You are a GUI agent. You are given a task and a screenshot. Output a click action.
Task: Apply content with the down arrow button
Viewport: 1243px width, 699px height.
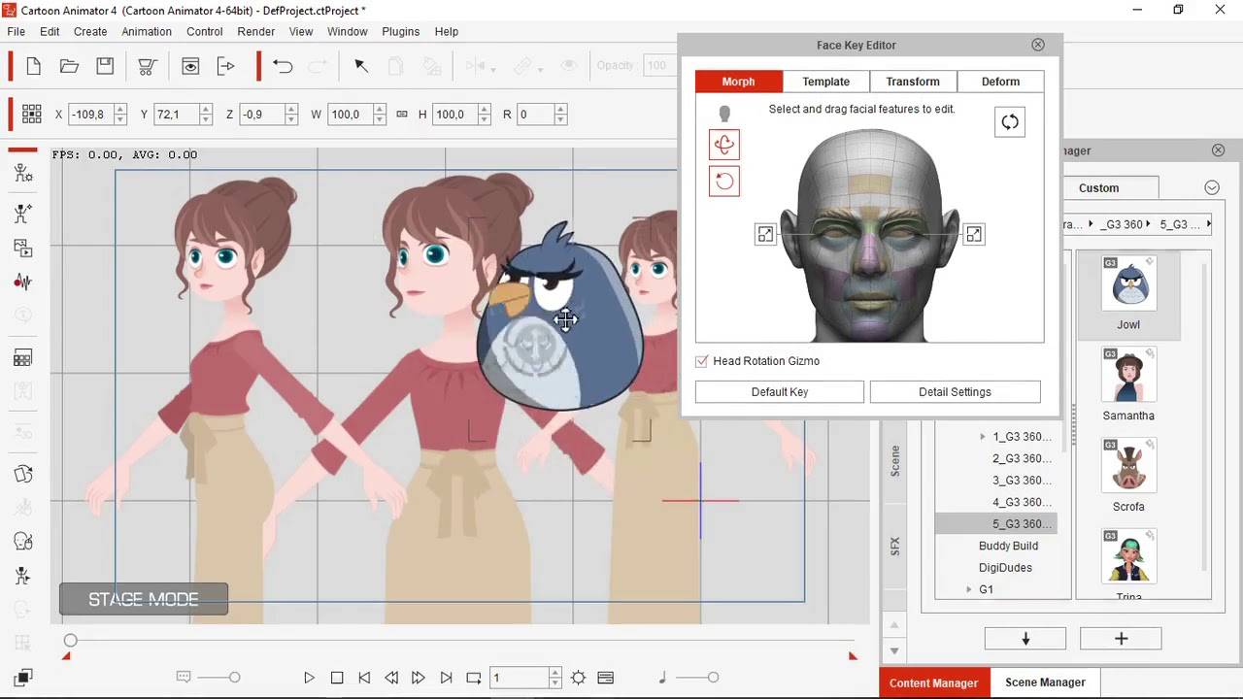tap(1025, 639)
